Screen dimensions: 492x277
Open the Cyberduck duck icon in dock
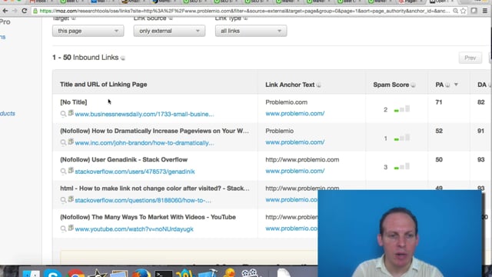pos(229,272)
